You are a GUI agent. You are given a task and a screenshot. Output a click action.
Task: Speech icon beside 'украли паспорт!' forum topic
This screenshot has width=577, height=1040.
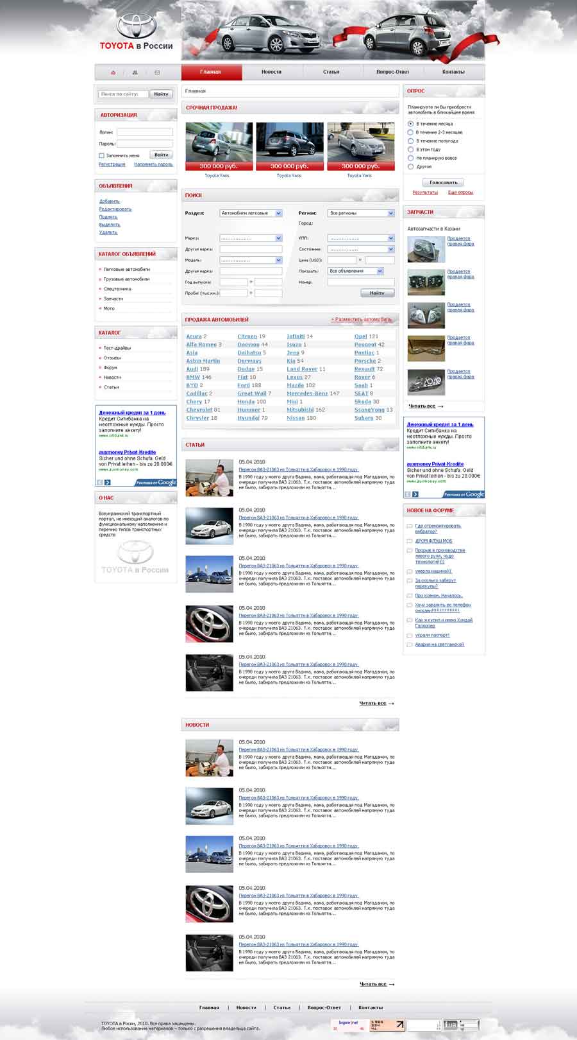410,636
